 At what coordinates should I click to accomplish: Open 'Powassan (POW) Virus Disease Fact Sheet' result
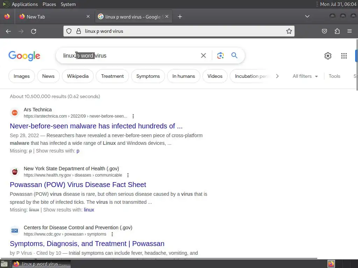(x=78, y=185)
